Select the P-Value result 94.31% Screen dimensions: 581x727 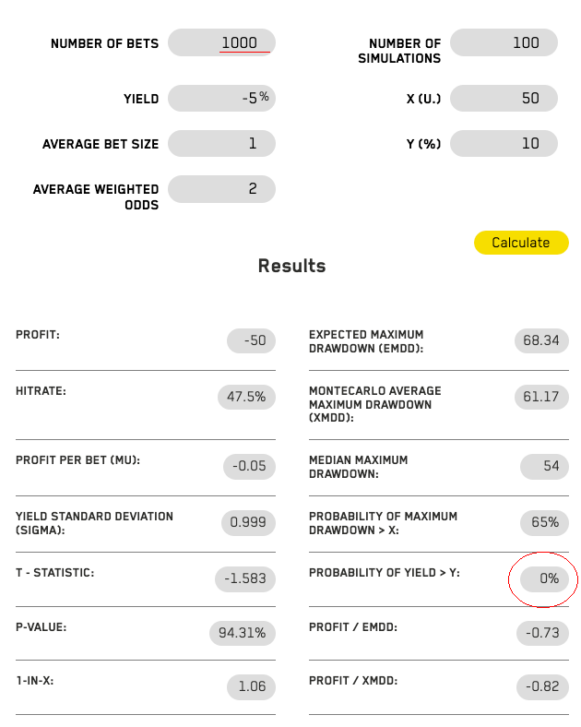point(243,633)
